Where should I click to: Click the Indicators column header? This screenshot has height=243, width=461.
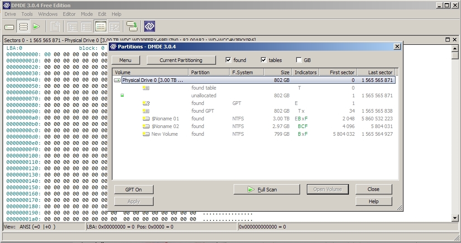click(306, 72)
